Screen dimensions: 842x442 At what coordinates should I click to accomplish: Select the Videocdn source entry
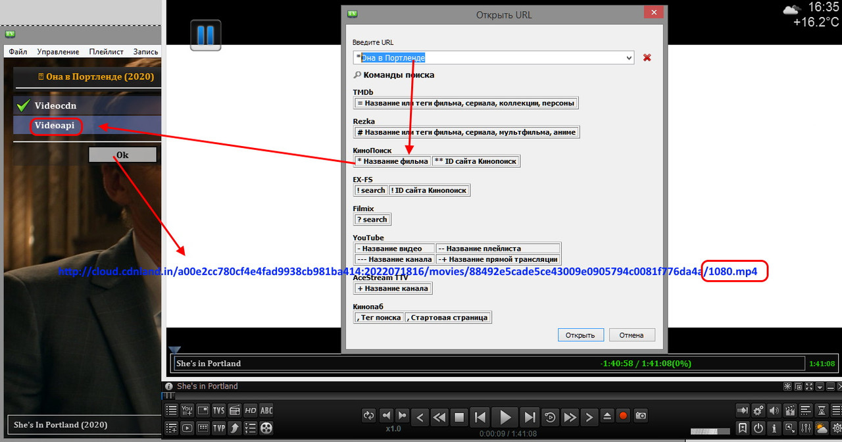pyautogui.click(x=87, y=105)
